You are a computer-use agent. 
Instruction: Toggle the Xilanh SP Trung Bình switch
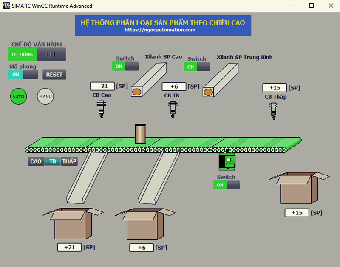coord(197,67)
